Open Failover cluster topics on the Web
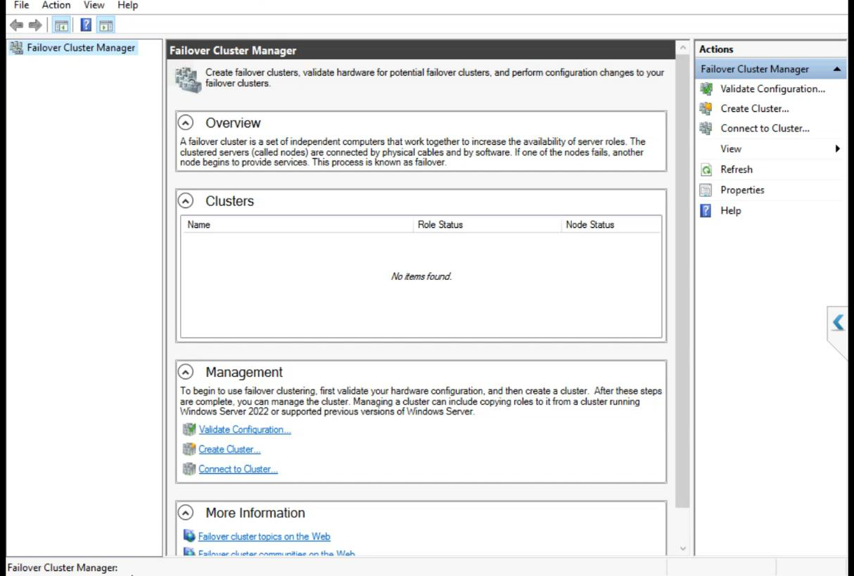854x576 pixels. click(265, 537)
